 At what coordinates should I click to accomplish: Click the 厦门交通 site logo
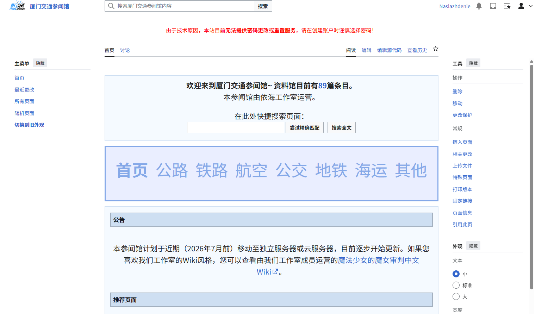click(17, 5)
